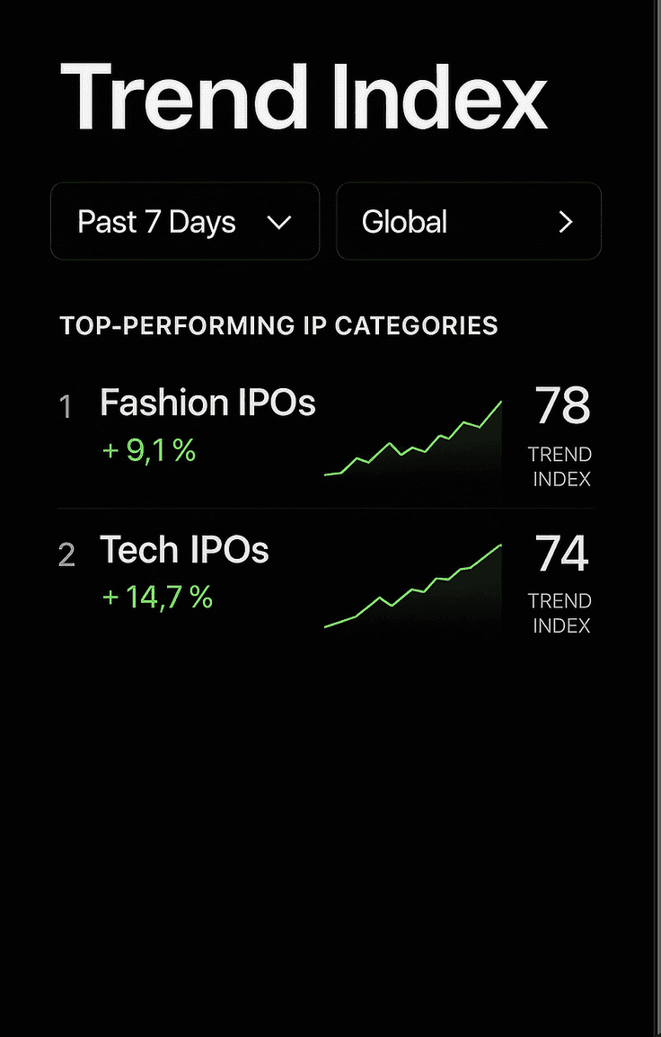The height and width of the screenshot is (1037, 661).
Task: Click rank number 2 beside Tech IPOs
Action: pos(66,554)
